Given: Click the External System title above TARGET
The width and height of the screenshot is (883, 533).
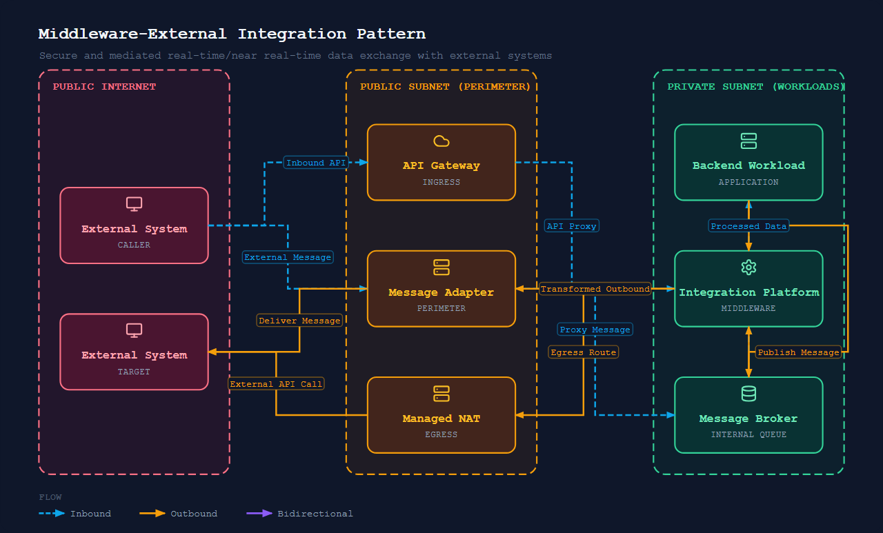Looking at the screenshot, I should (134, 355).
